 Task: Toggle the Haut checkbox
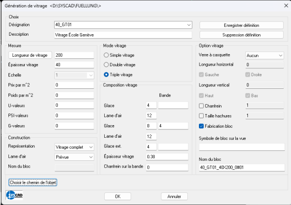click(201, 96)
